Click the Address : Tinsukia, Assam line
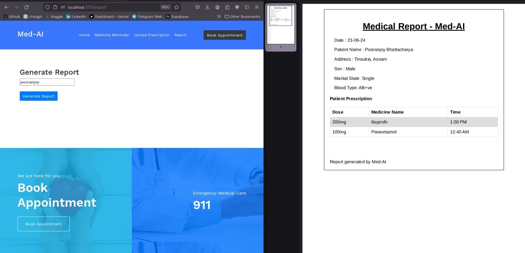 360,59
